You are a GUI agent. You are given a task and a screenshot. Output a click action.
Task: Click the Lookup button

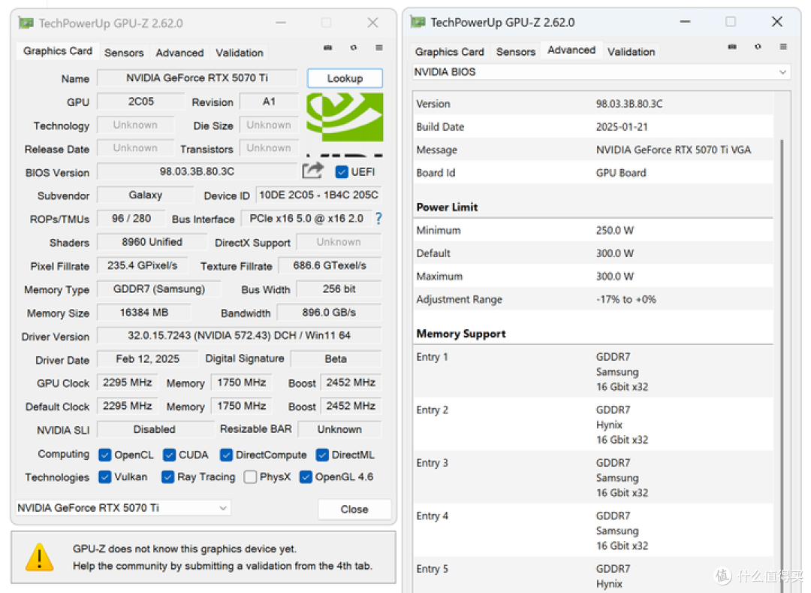click(x=345, y=78)
